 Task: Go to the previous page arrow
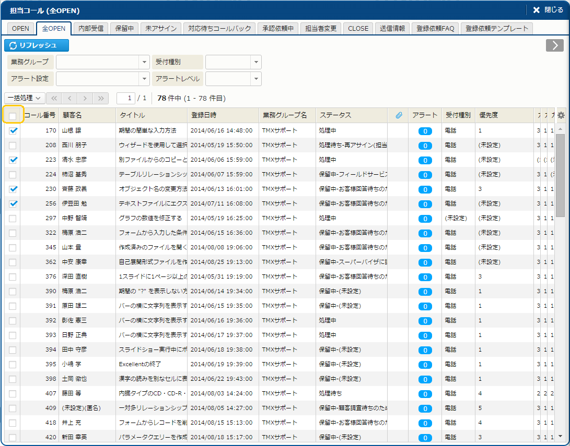click(69, 98)
